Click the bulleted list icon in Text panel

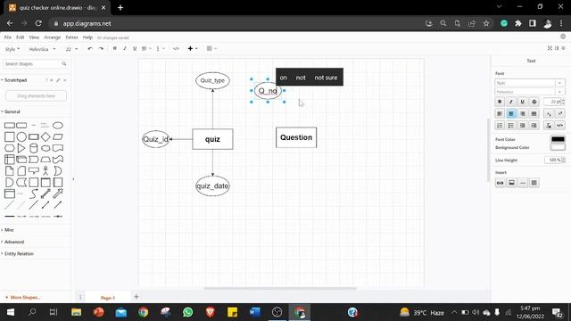511,126
